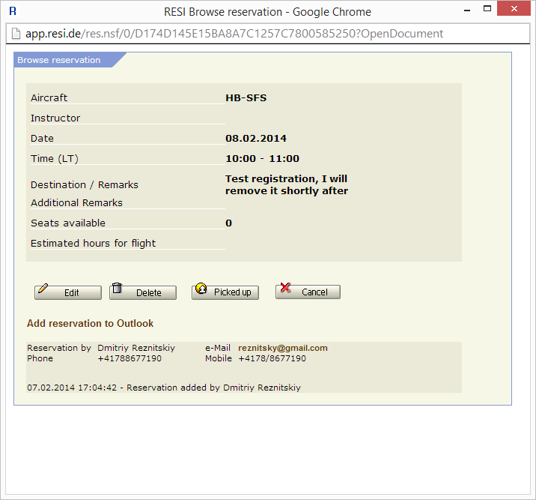
Task: Click the reznitsky@gmail.com email address
Action: pos(283,348)
